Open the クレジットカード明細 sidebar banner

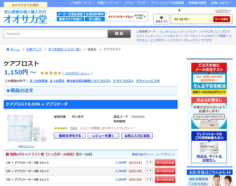click(209, 147)
